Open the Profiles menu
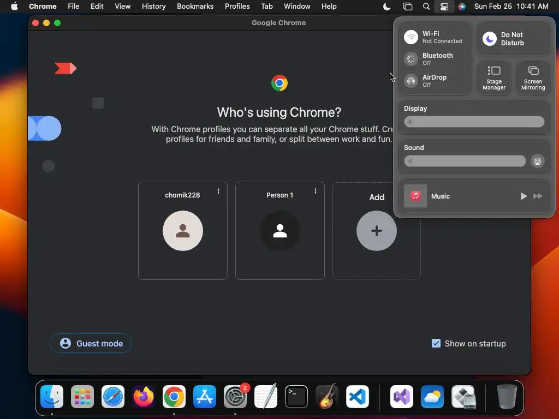 click(x=237, y=6)
